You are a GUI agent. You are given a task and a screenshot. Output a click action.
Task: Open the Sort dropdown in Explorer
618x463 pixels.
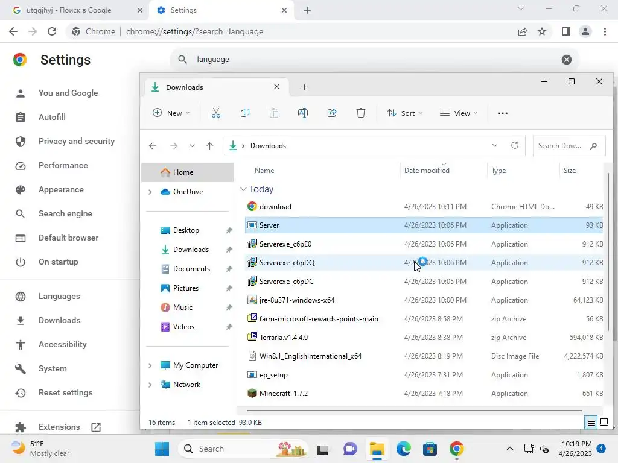pos(405,113)
